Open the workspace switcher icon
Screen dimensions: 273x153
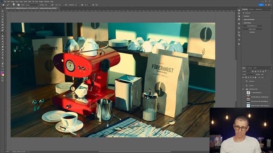point(269,5)
